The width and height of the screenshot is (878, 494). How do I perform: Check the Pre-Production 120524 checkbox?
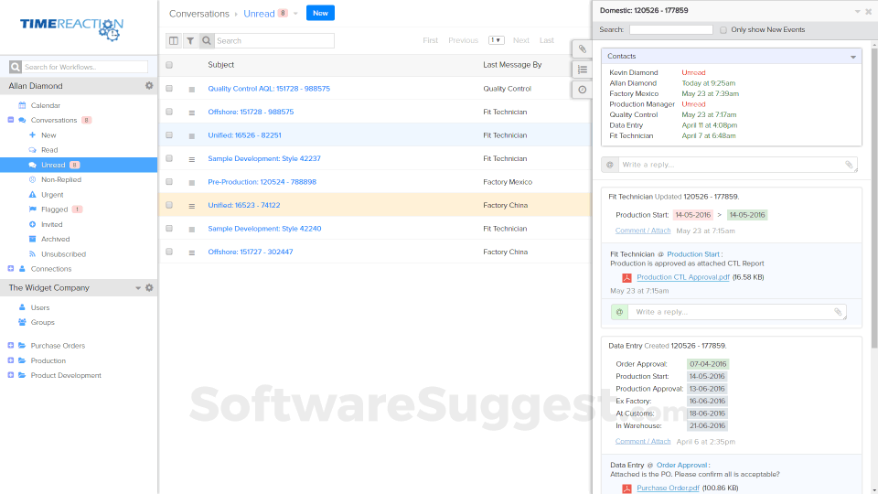pos(169,181)
